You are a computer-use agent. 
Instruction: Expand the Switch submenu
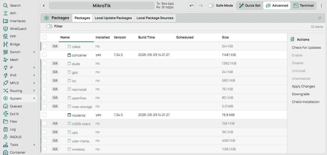[34, 52]
